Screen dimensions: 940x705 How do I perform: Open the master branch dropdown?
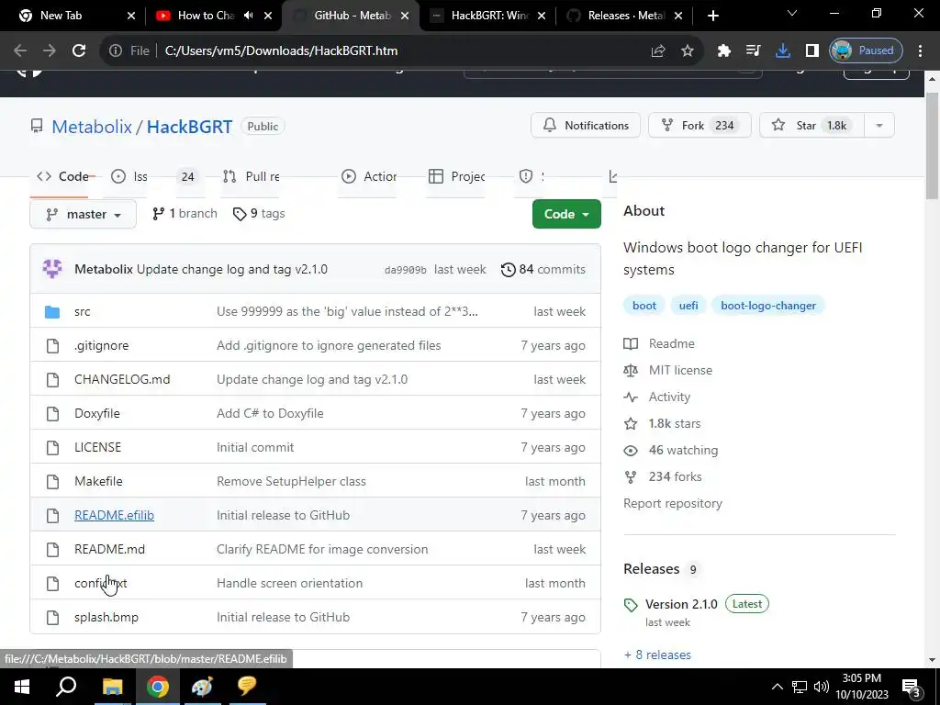[84, 214]
